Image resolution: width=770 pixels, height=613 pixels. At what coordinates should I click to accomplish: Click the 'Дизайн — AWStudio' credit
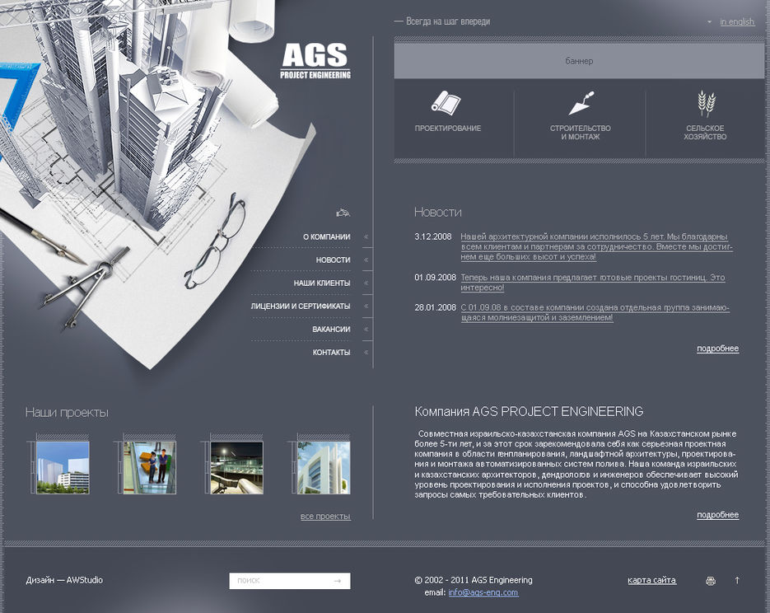64,580
